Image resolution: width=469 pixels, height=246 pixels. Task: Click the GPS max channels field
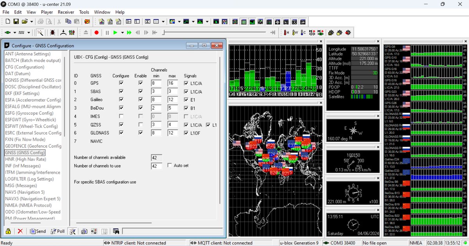pos(172,83)
